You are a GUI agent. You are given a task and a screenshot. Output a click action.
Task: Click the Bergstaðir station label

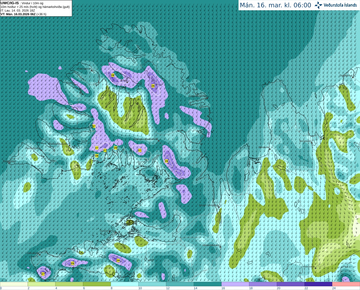click(305, 141)
